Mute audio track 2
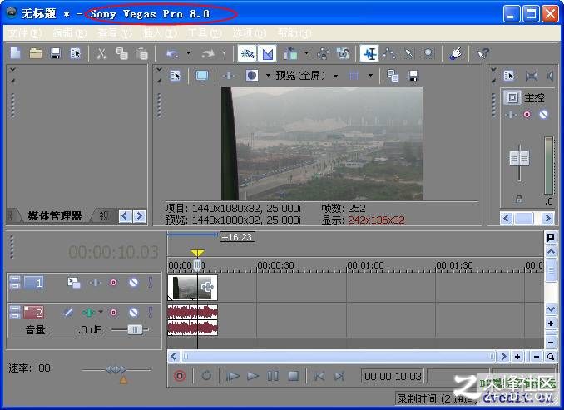Viewport: 564px width, 410px height. click(133, 312)
